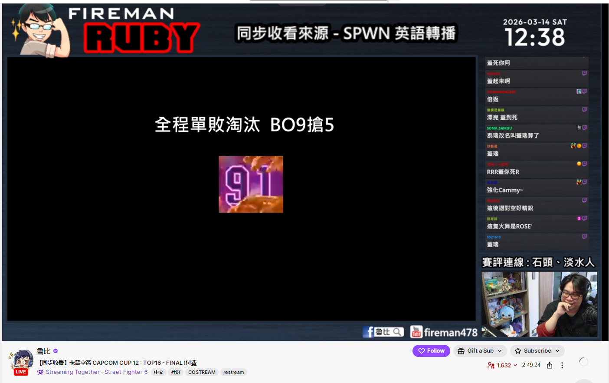Click the 同步收看來源 - SPWN 英語轉播 header

(346, 33)
